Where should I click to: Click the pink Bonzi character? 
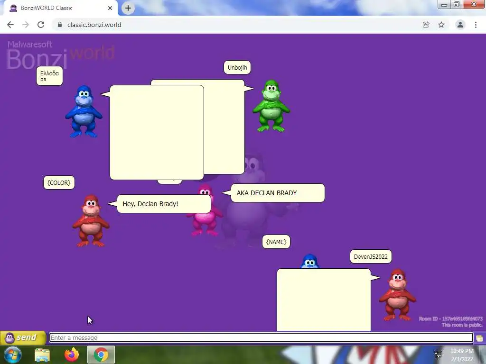point(205,222)
